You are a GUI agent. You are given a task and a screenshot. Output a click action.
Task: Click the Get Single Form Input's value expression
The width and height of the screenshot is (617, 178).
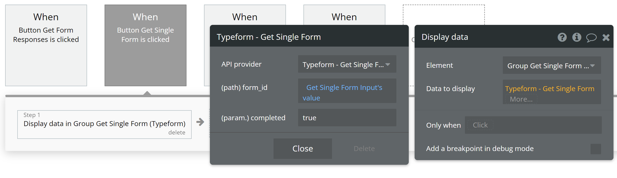click(343, 92)
